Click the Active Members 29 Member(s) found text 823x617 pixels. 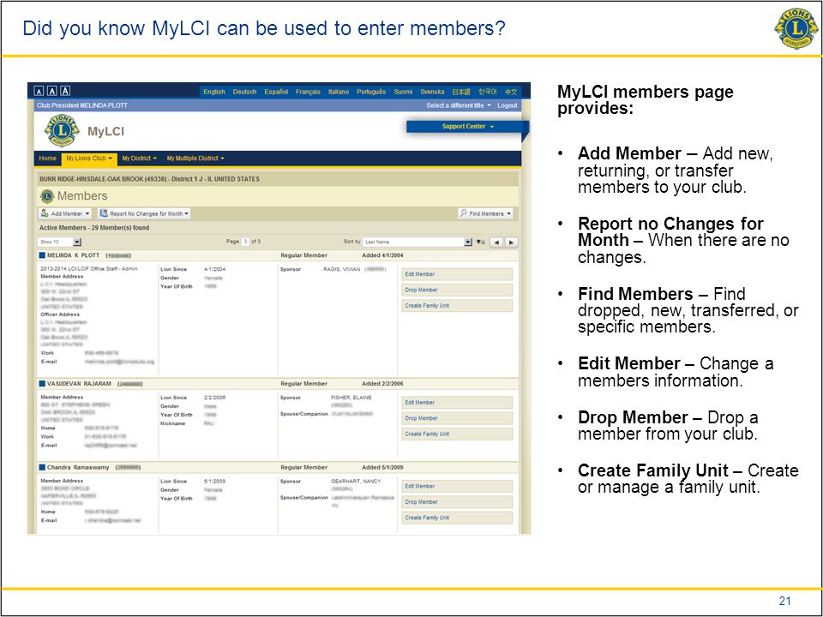click(x=94, y=228)
